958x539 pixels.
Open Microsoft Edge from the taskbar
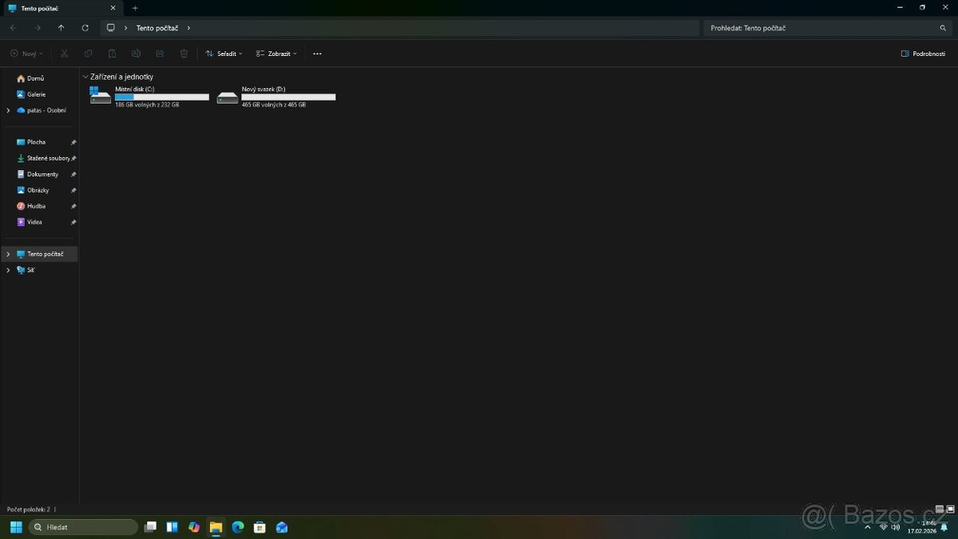pos(237,527)
